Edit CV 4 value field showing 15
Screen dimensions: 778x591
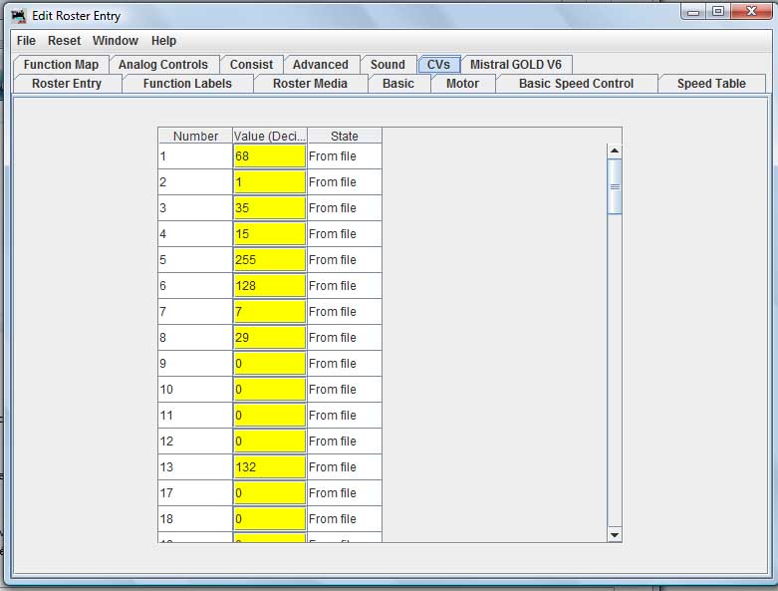point(269,234)
